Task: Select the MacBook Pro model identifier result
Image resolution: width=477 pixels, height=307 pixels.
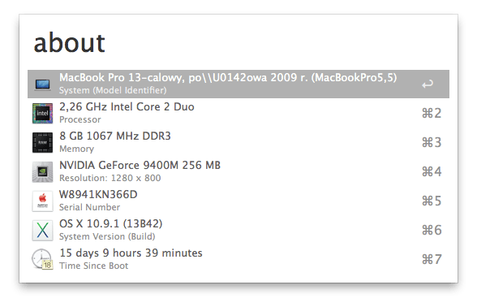Action: (x=238, y=84)
